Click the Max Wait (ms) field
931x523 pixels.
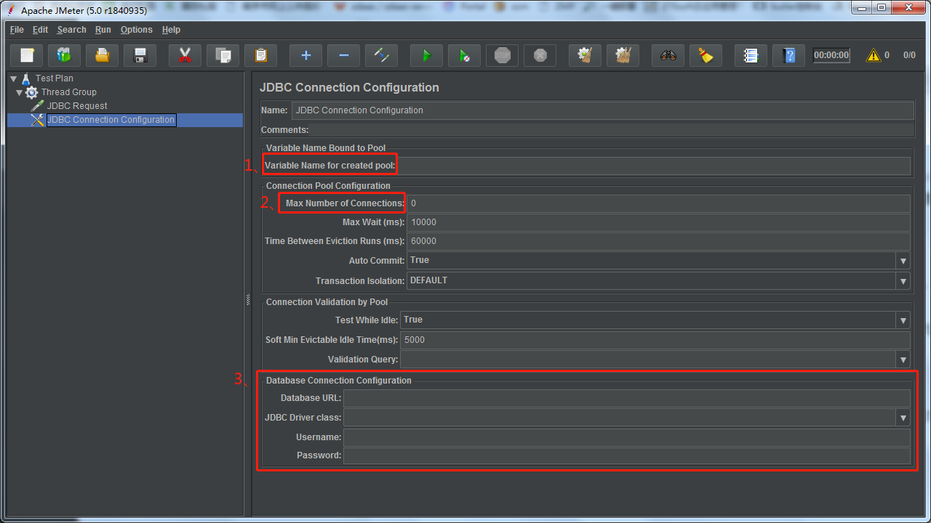658,223
